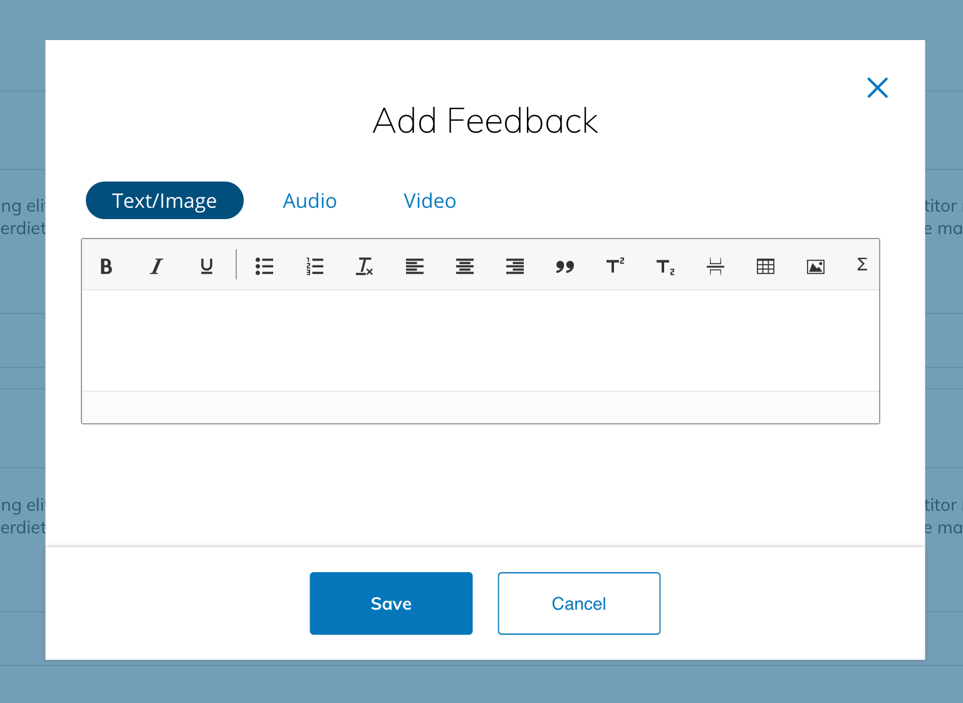Insert a numbered list
Screen dimensions: 963x703
pos(315,265)
